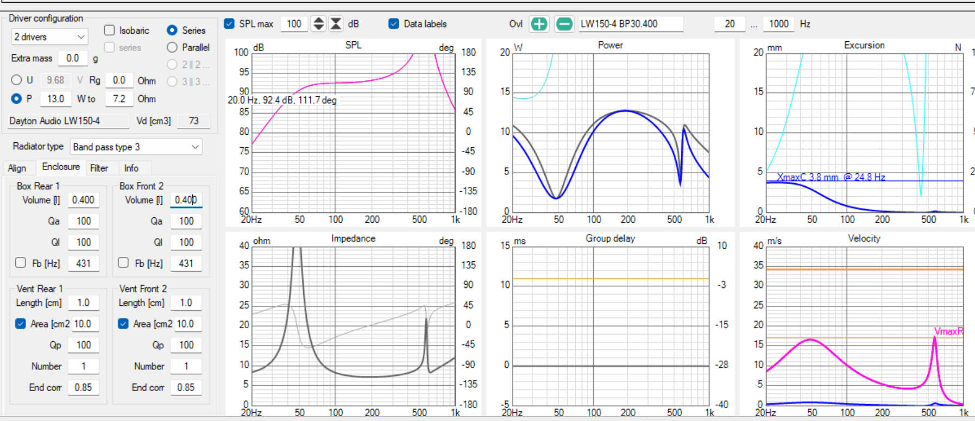Toggle Area checkbox in Vent Rear 1
975x421 pixels.
(x=21, y=323)
